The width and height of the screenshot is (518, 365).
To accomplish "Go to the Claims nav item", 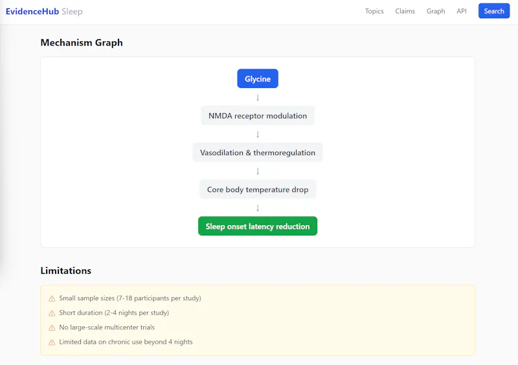I will point(405,11).
